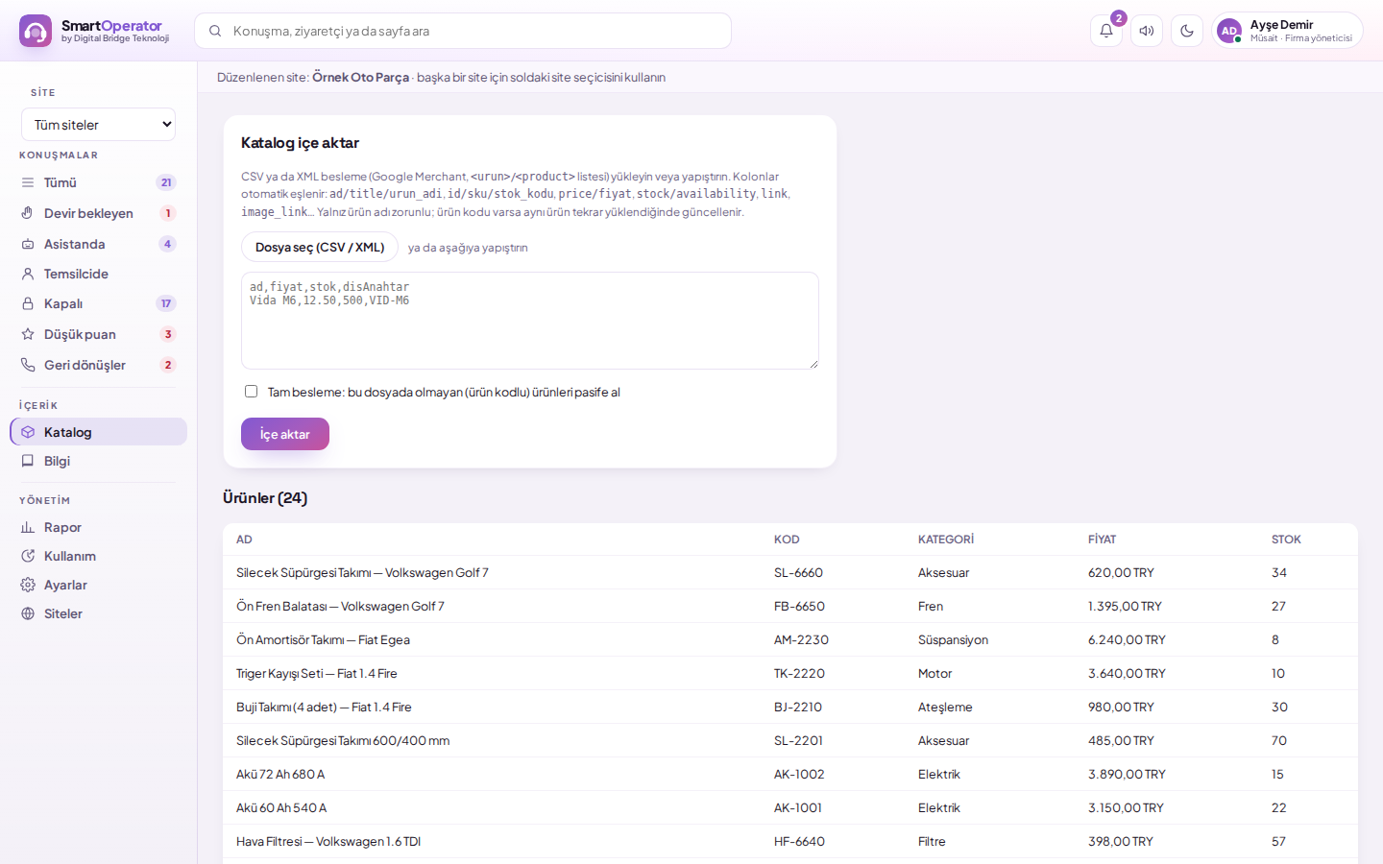Click the search magnifier icon

[x=215, y=31]
